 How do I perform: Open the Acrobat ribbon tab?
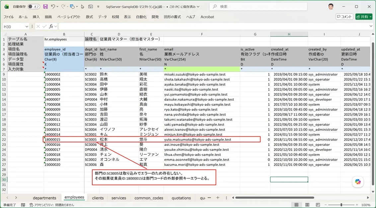point(207,17)
